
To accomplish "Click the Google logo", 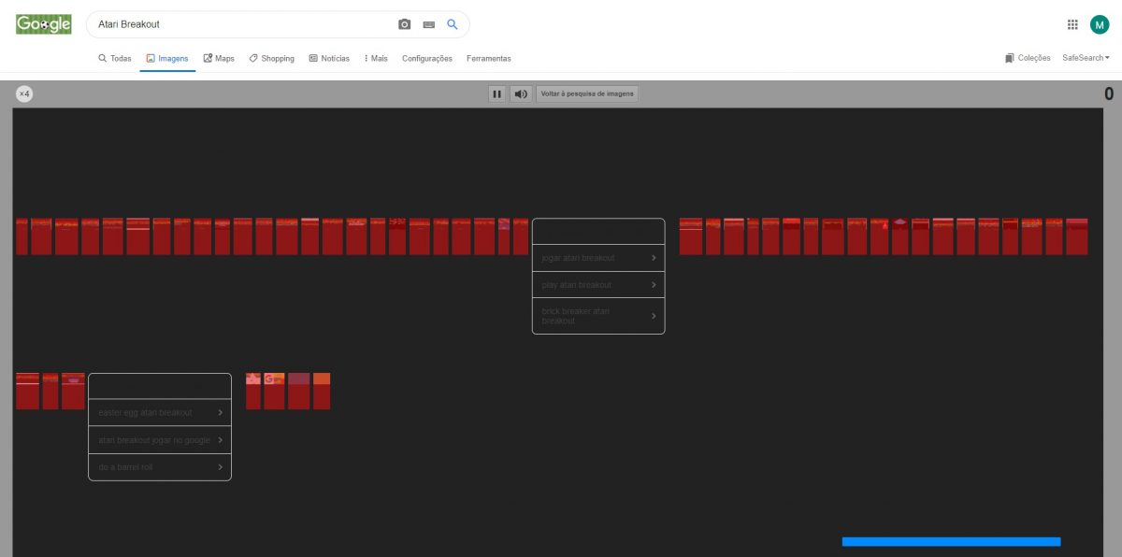I will (x=44, y=24).
